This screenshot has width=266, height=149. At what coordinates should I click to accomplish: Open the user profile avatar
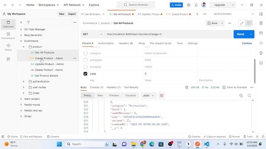[x=204, y=5]
